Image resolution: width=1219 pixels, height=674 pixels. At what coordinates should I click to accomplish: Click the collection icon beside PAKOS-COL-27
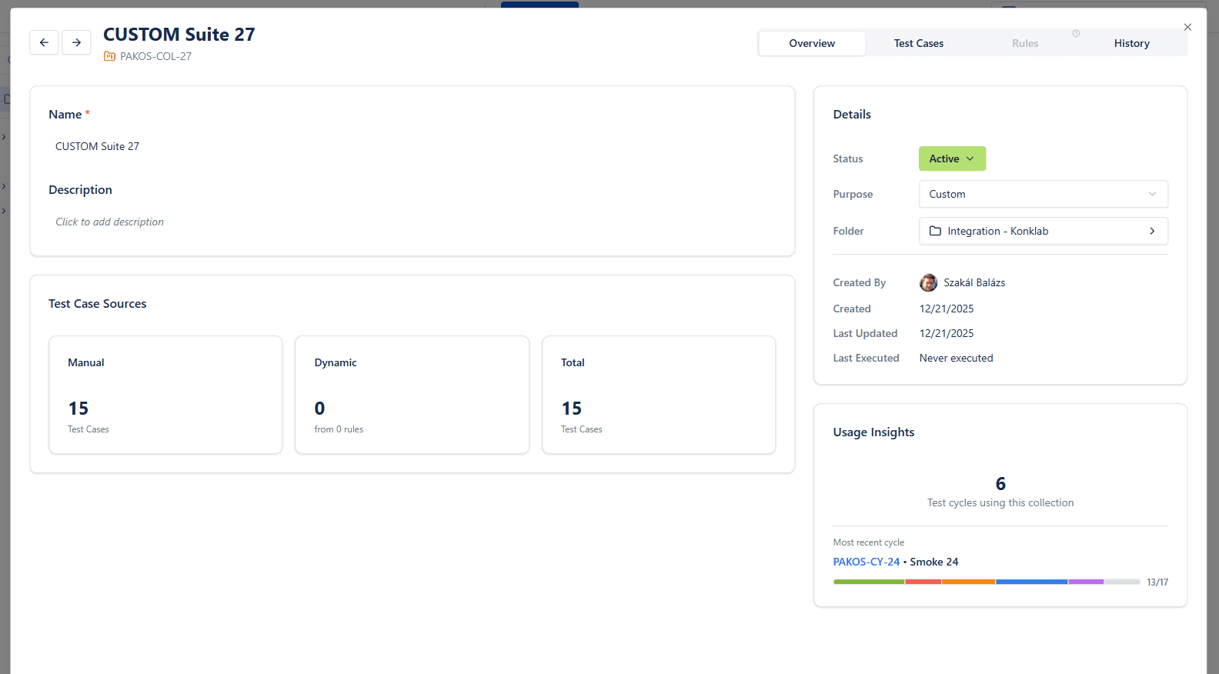(x=109, y=56)
